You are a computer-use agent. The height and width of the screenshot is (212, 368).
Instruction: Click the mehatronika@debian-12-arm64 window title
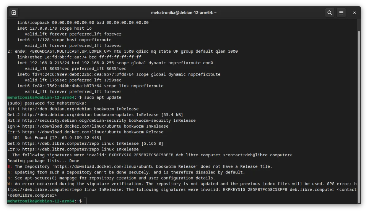(x=184, y=13)
